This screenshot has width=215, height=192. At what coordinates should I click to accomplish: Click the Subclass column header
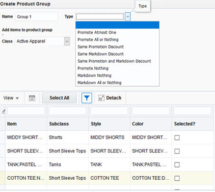click(68, 124)
